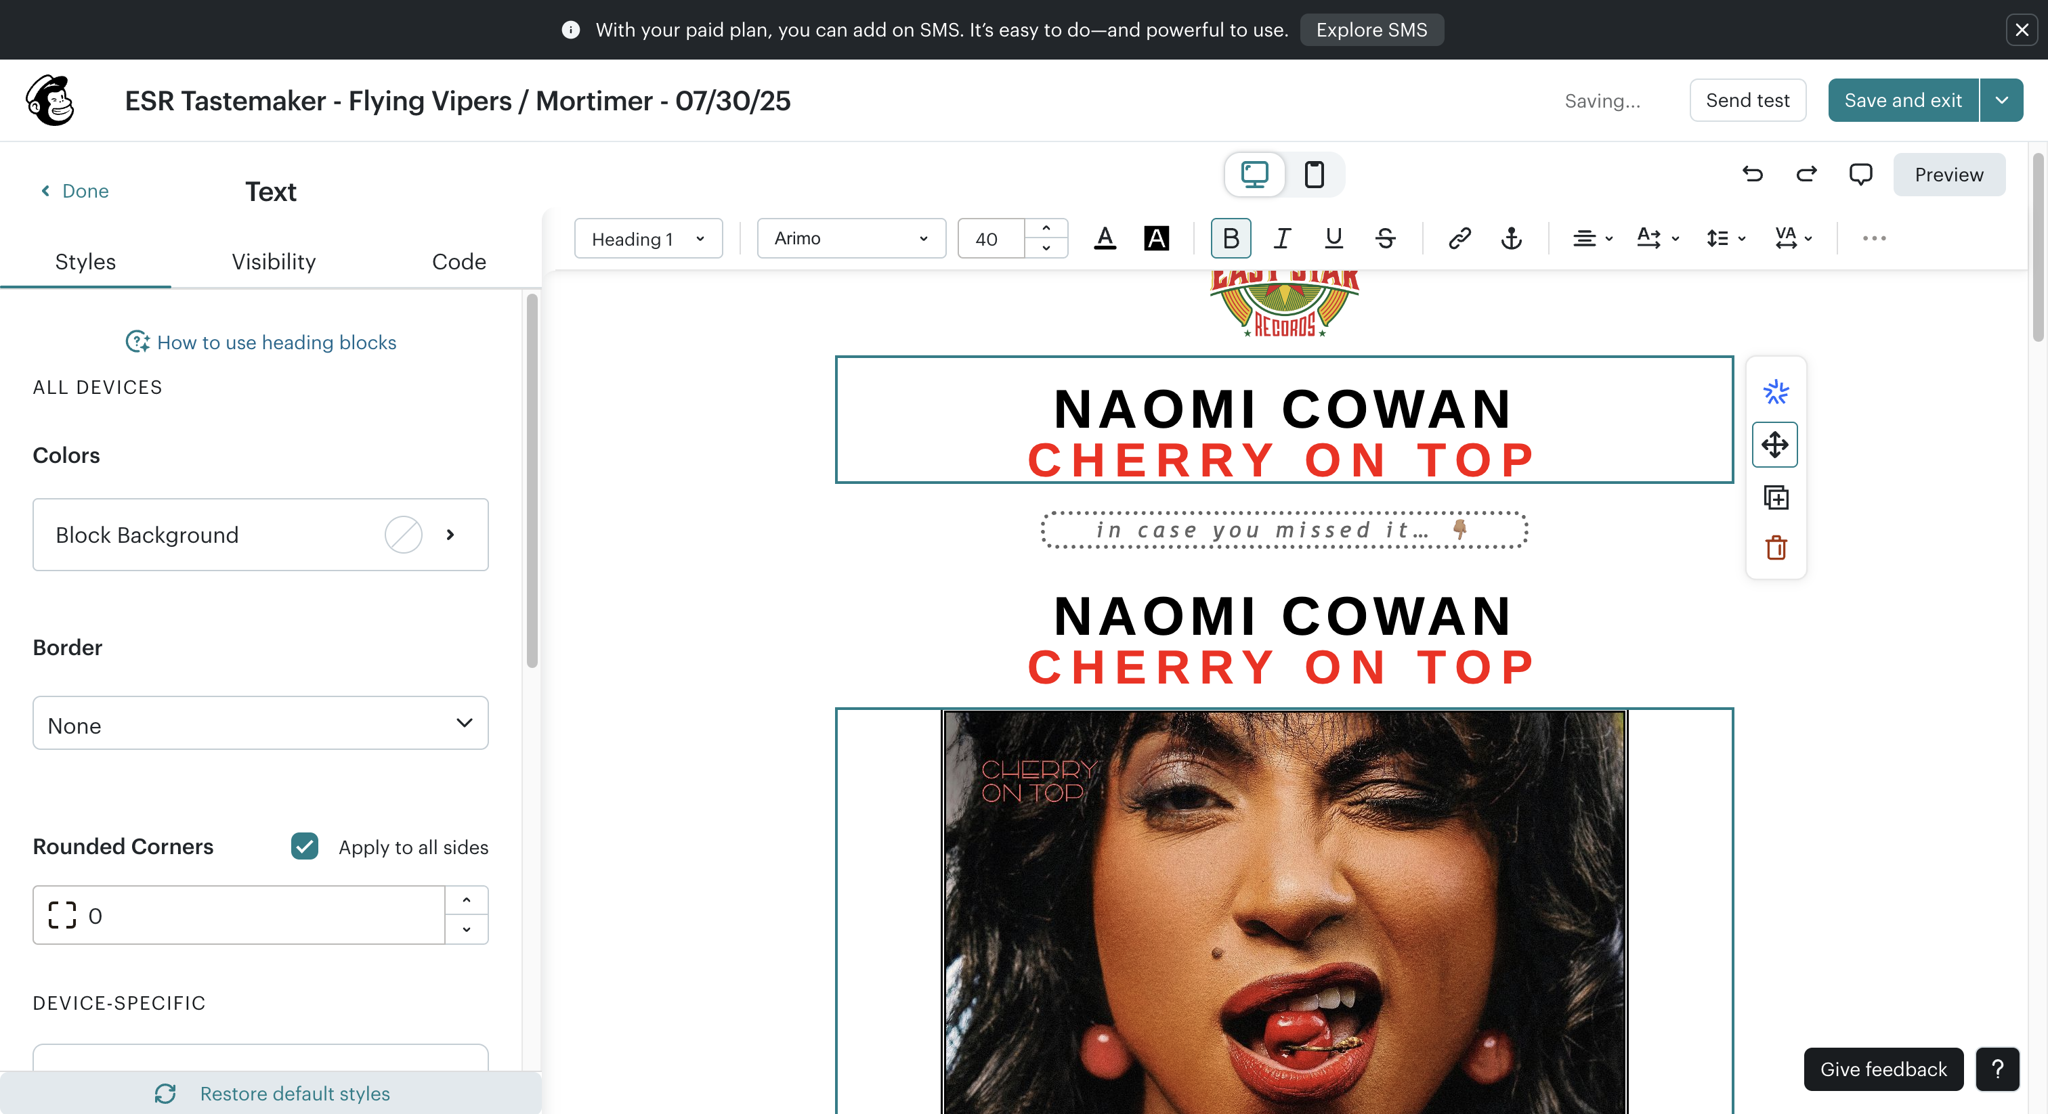Click the font size input field
The image size is (2048, 1114).
pyautogui.click(x=991, y=238)
